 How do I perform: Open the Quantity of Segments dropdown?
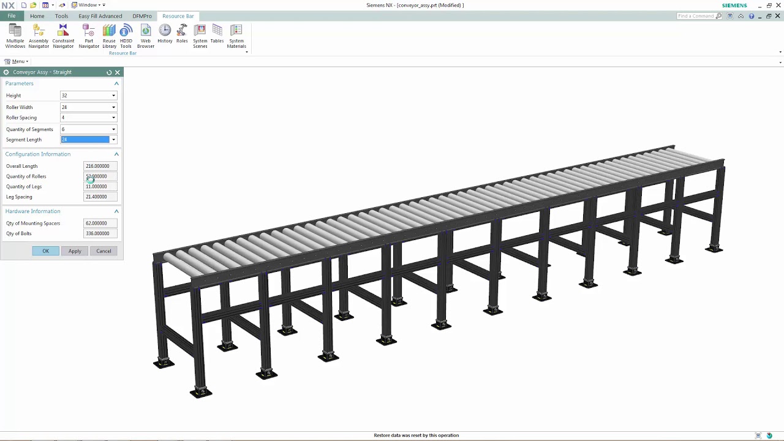pyautogui.click(x=113, y=129)
